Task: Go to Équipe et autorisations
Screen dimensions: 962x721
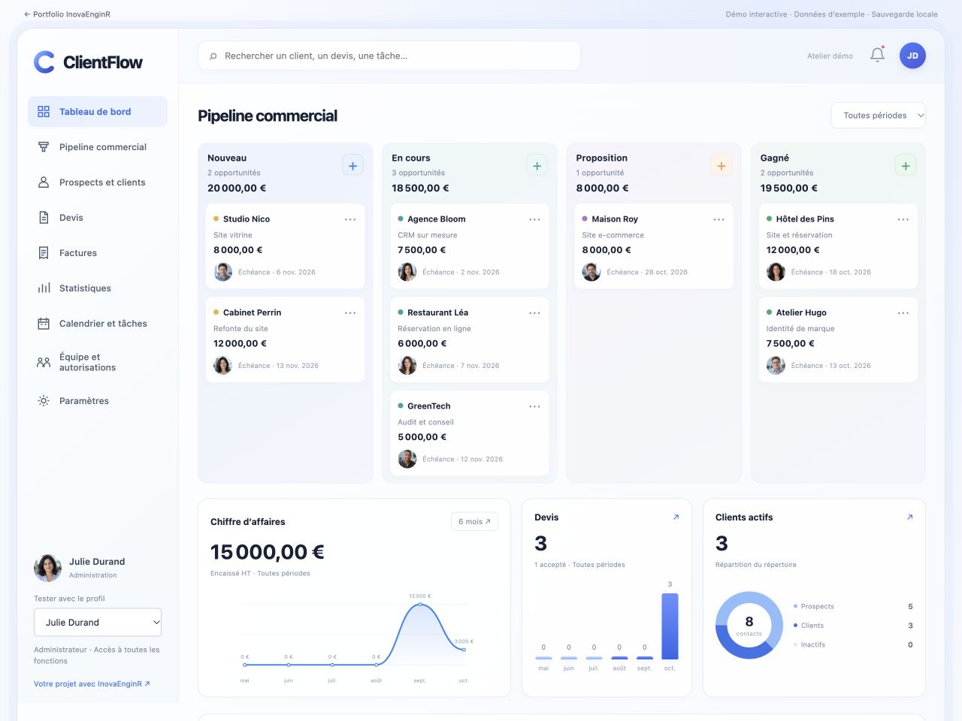Action: coord(98,362)
